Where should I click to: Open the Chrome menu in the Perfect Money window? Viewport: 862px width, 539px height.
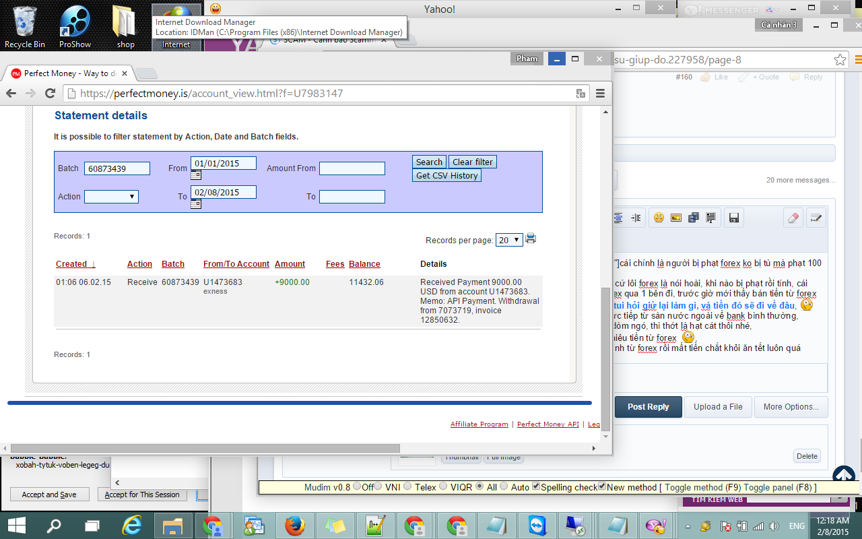(601, 94)
